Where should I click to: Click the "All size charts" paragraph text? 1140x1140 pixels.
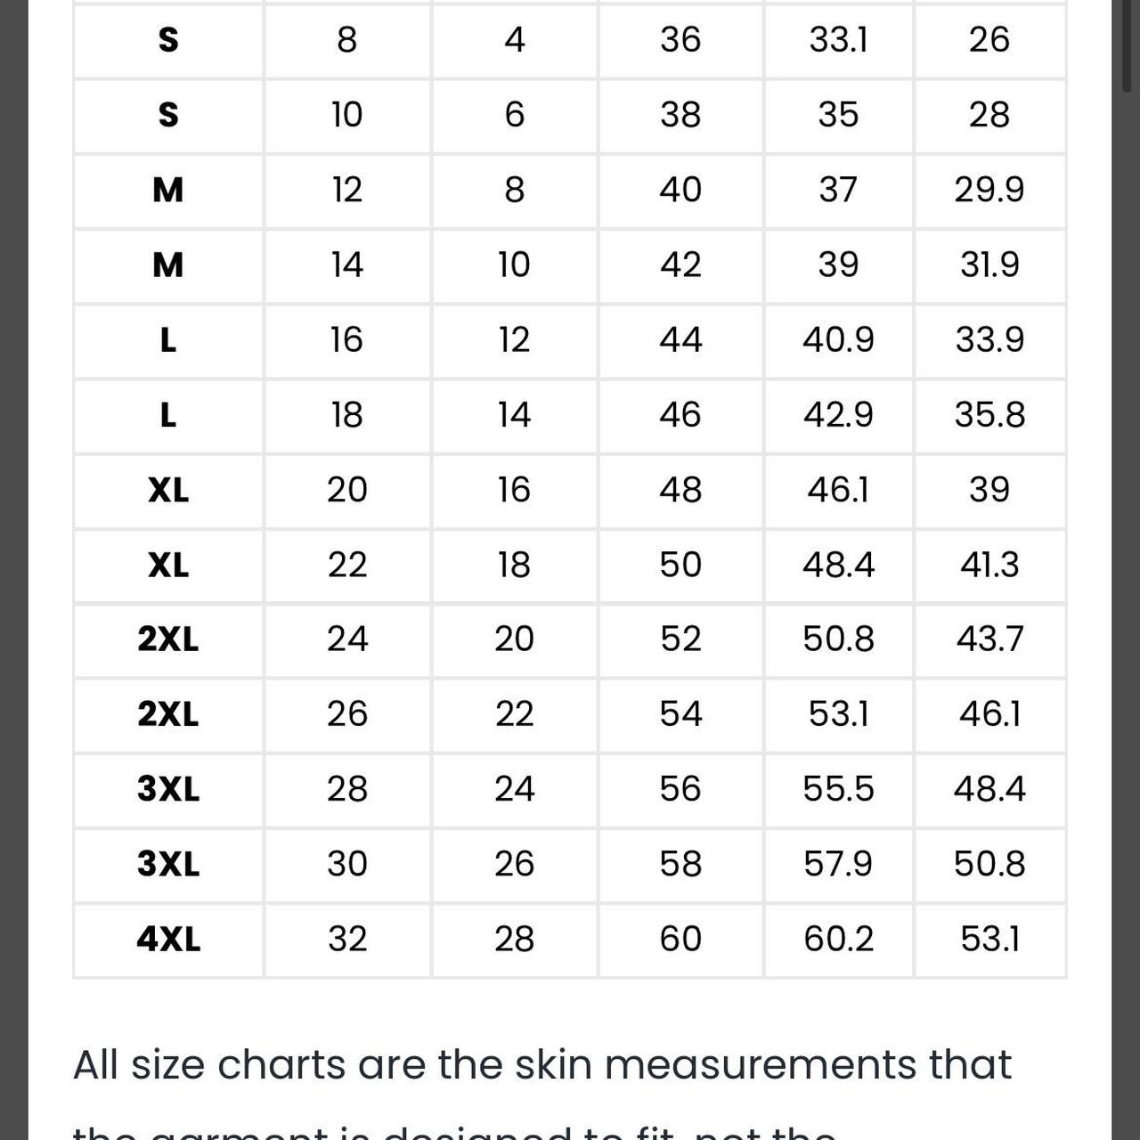click(x=541, y=1065)
